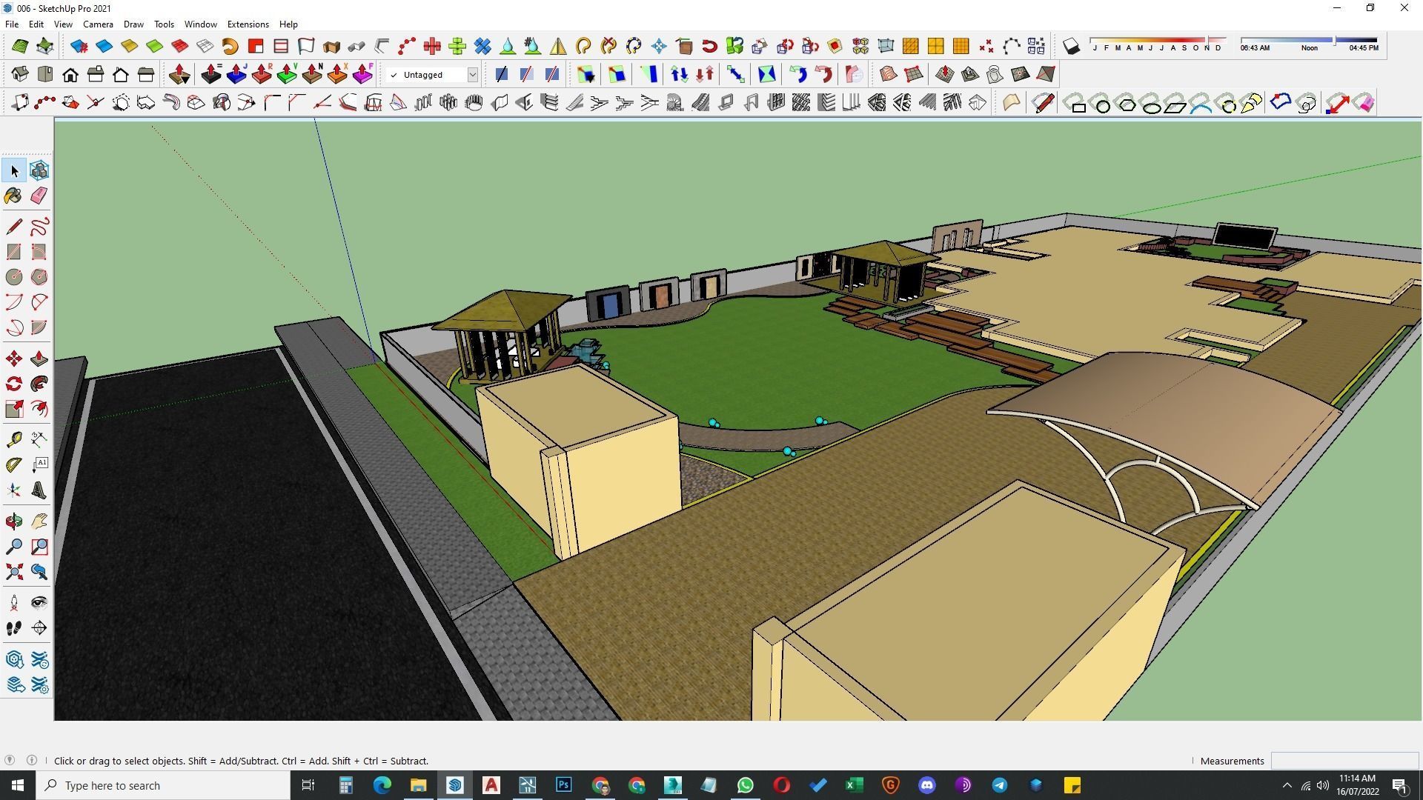The image size is (1423, 800).
Task: Click the Zoom Extents tool
Action: click(x=13, y=572)
